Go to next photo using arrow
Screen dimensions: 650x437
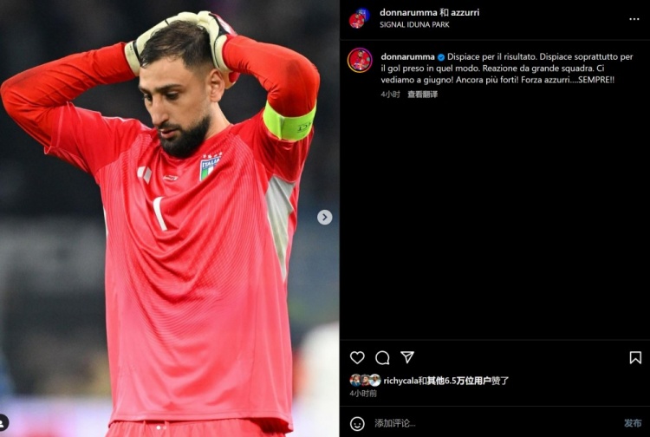point(325,217)
